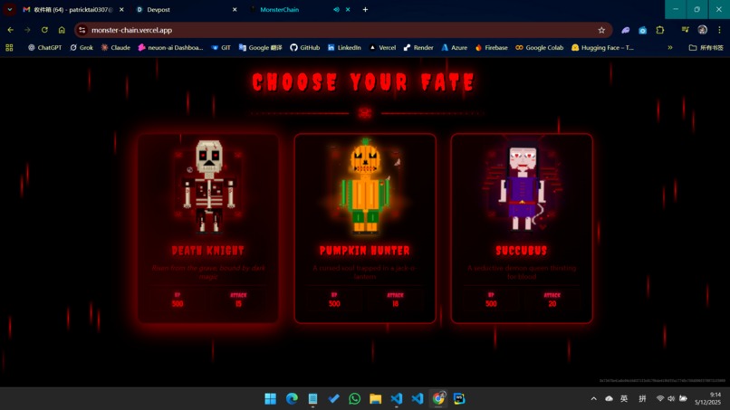
Task: Open the Firebase bookmark
Action: click(491, 47)
